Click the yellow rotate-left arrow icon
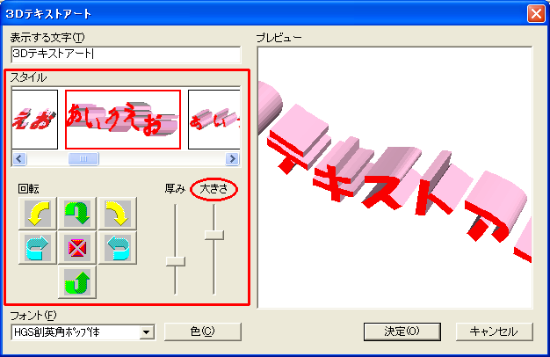The height and width of the screenshot is (357, 550). coord(38,214)
